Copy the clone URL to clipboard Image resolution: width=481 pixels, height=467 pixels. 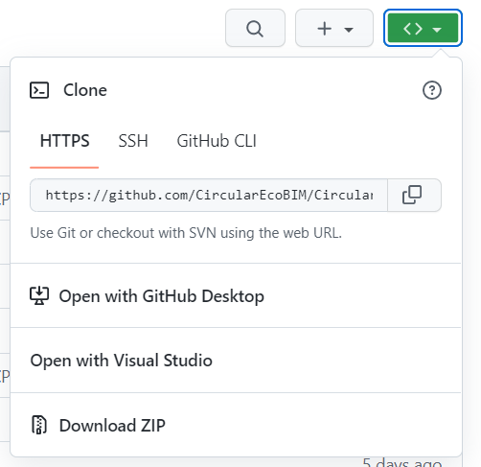tap(414, 195)
